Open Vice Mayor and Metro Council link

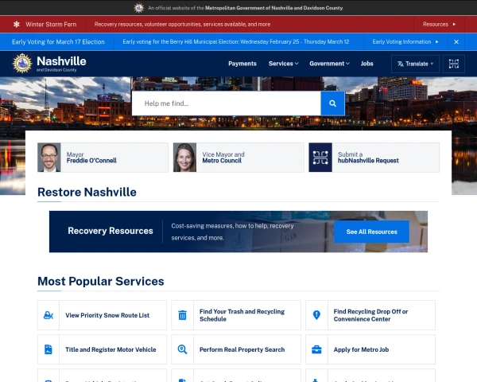click(x=238, y=158)
